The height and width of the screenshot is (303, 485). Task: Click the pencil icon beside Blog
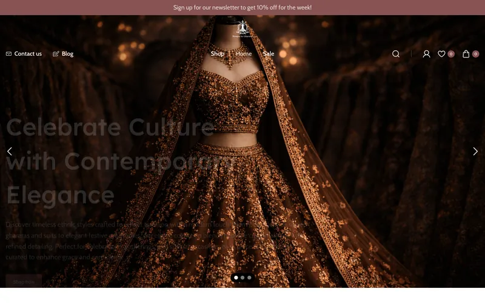[56, 54]
